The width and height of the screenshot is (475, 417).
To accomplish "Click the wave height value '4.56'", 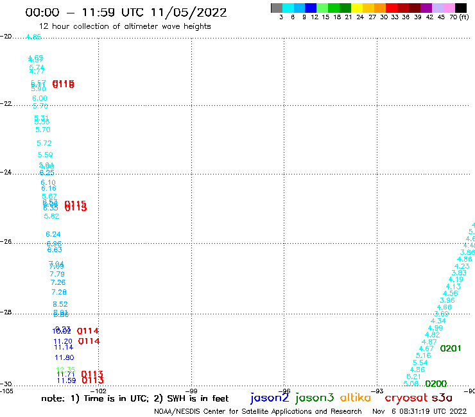I will pos(451,293).
